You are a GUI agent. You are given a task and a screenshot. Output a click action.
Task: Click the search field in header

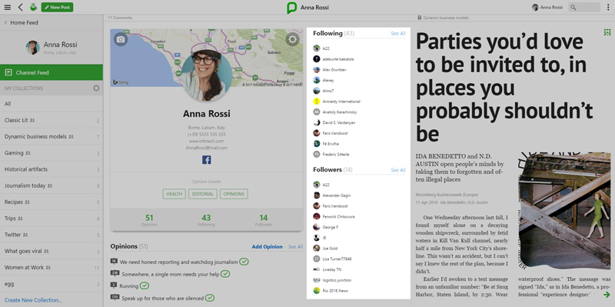(x=584, y=7)
